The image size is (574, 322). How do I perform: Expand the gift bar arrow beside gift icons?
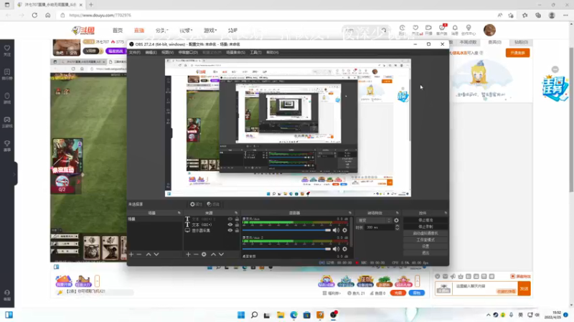[x=417, y=280]
